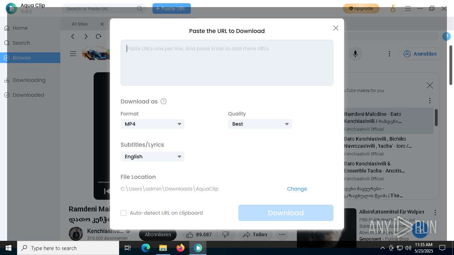Enable Auto-detect URL on clipboard
Screen dimensions: 454x255
click(x=123, y=213)
